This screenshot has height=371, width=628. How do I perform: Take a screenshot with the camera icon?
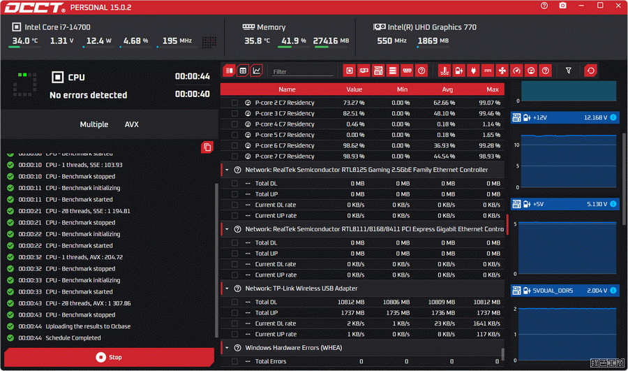(563, 6)
